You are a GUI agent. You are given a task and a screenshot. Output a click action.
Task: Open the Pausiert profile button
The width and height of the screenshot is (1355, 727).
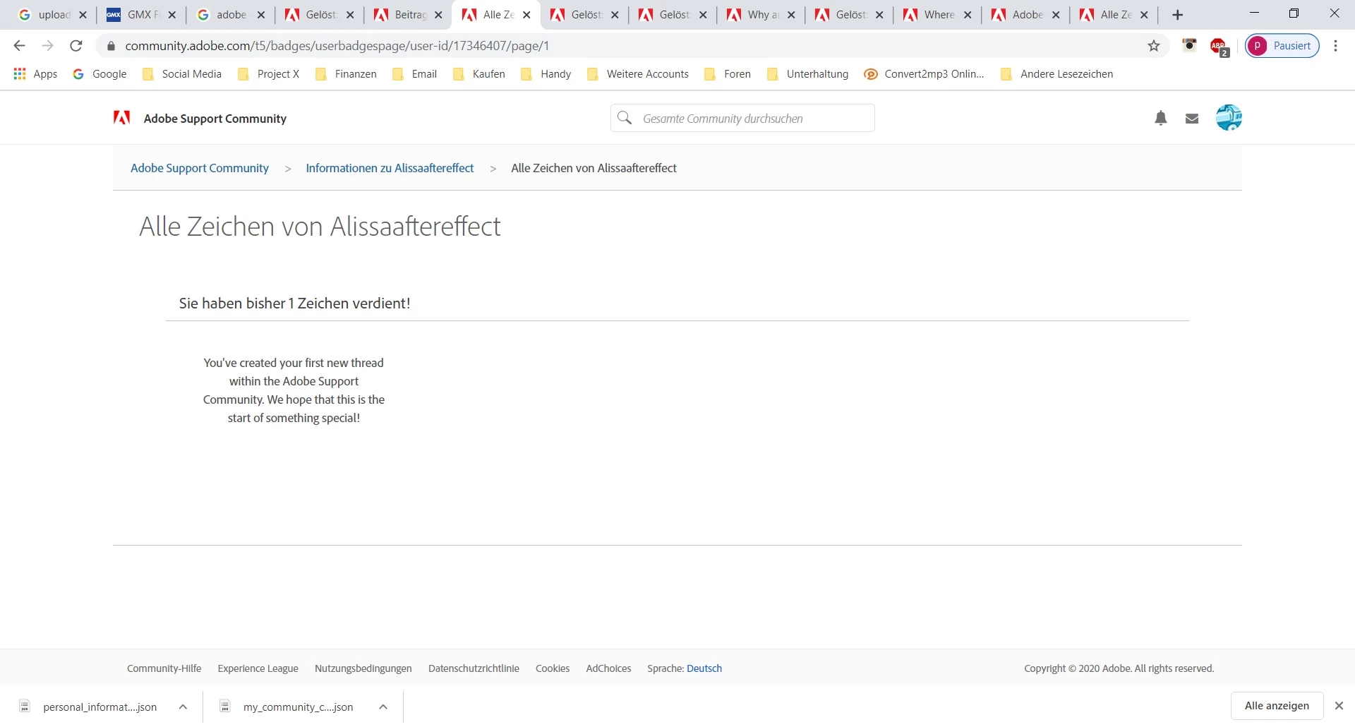(1282, 46)
